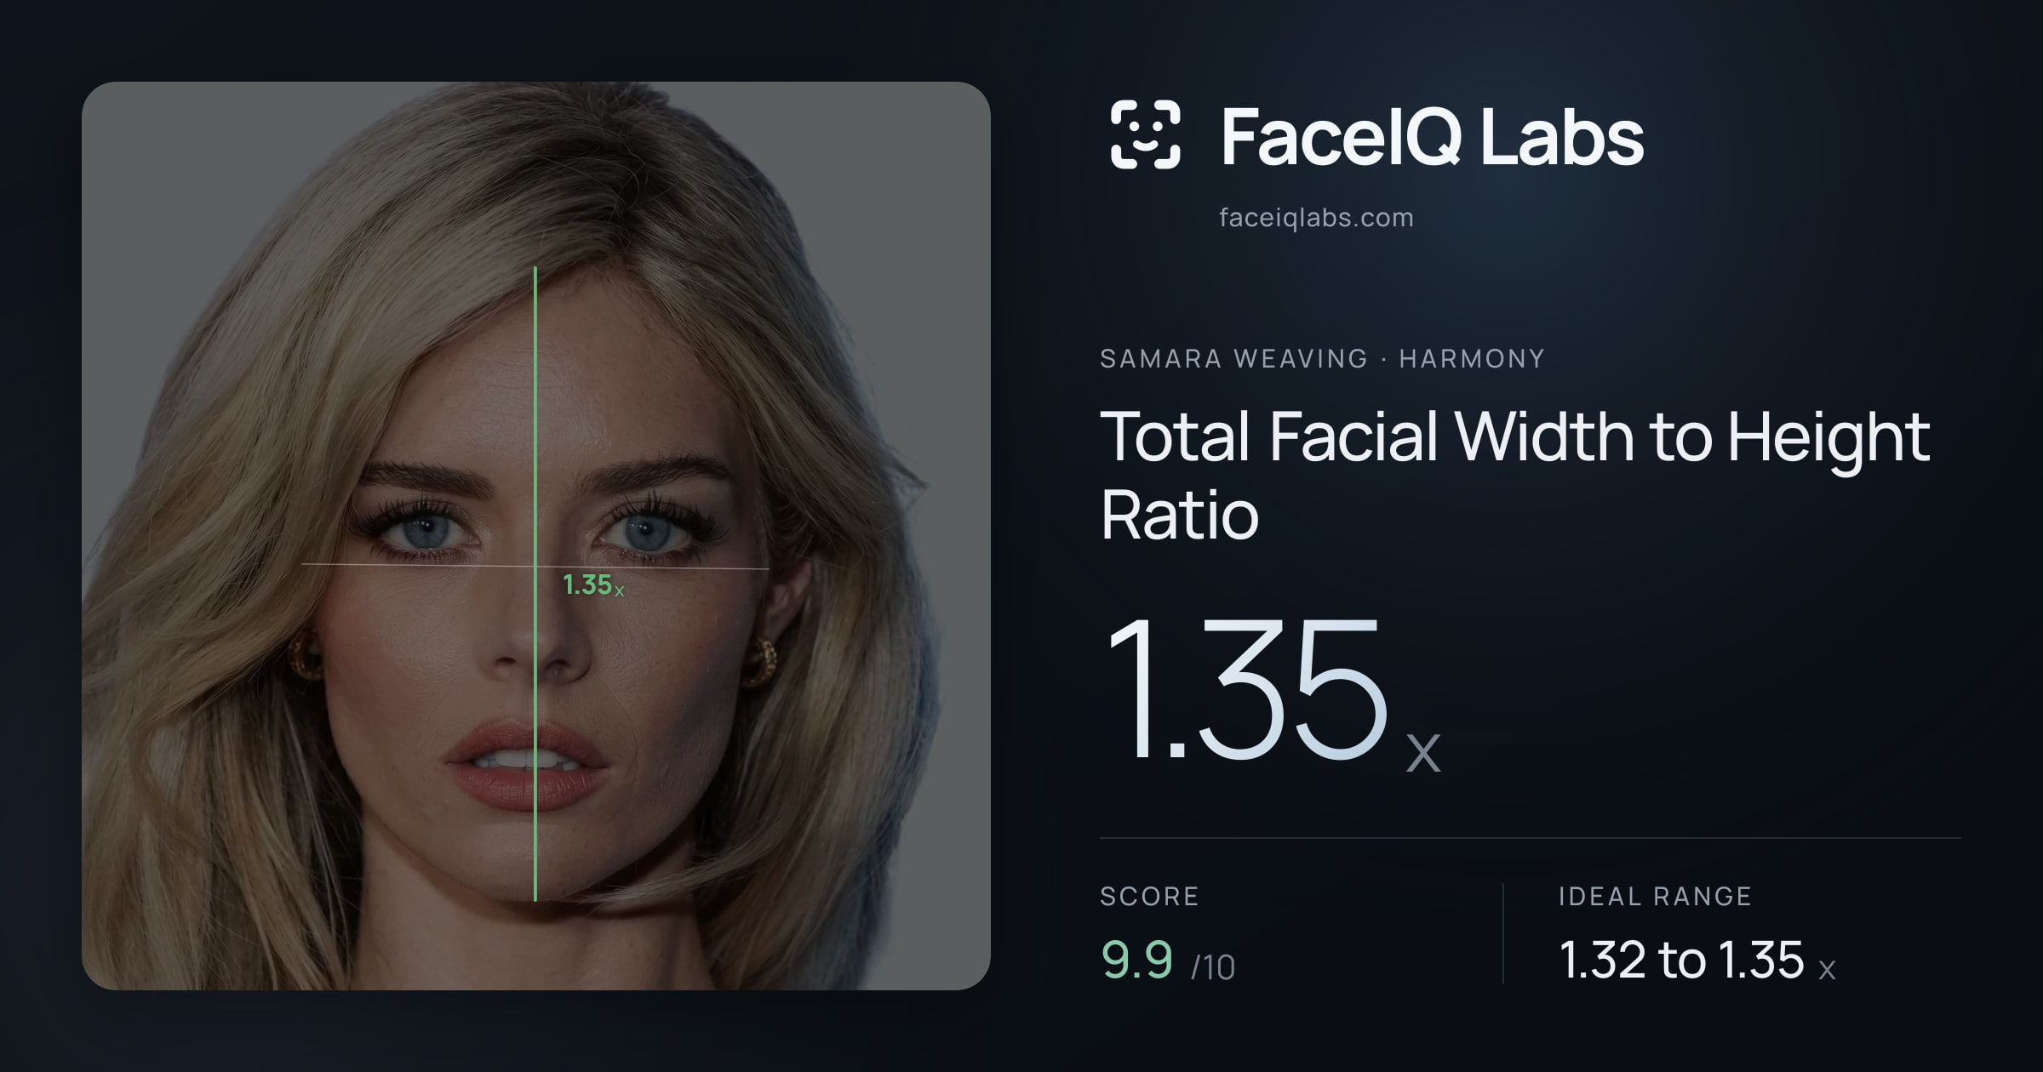Screen dimensions: 2043x1072
Task: Click the SCORE label
Action: (x=1149, y=896)
